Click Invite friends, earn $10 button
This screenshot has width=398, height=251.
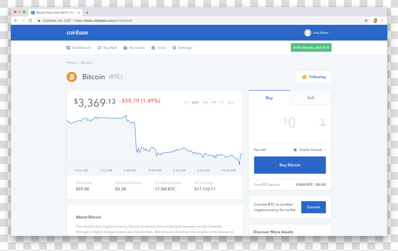click(x=311, y=47)
